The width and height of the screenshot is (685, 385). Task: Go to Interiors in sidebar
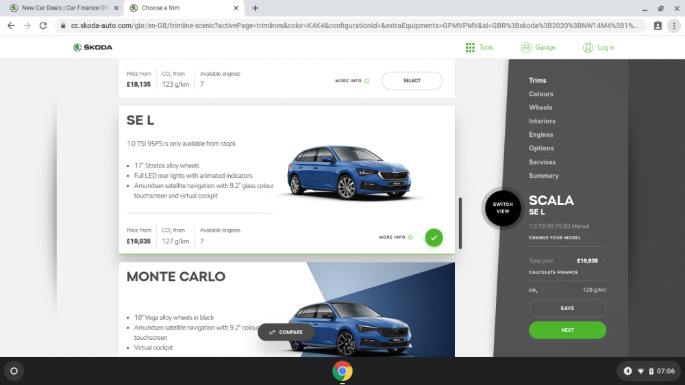coord(542,121)
